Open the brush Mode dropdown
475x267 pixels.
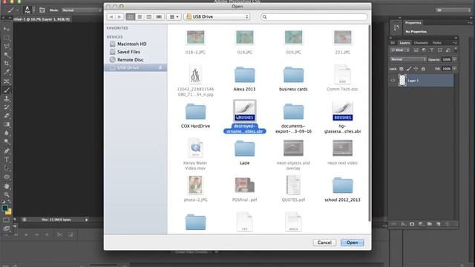(x=81, y=10)
